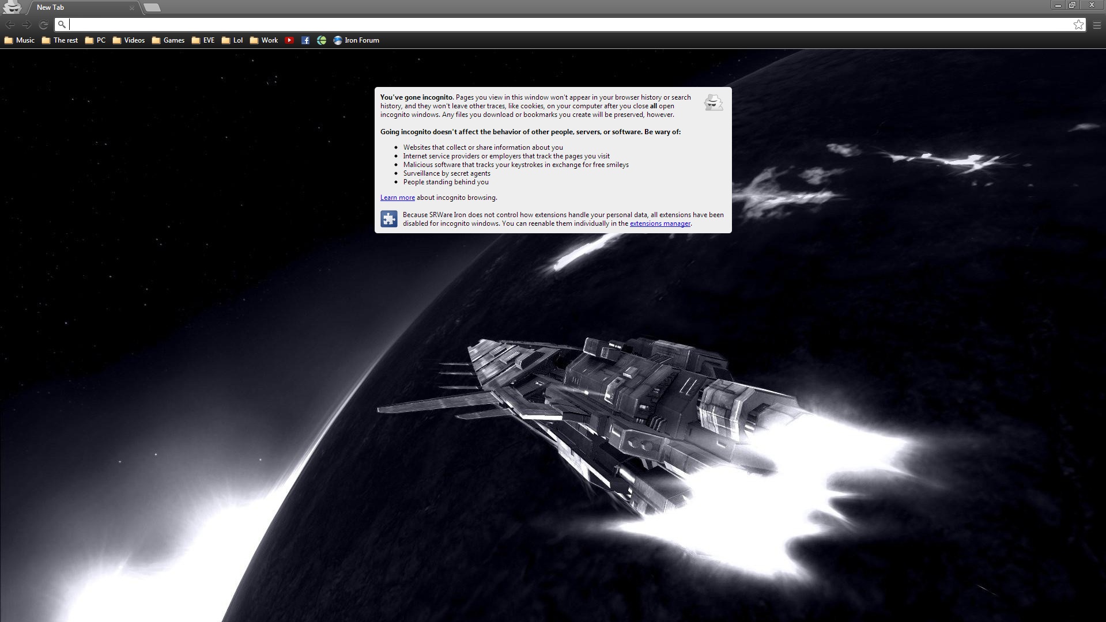The image size is (1106, 622).
Task: Close the browser window
Action: (x=1092, y=5)
